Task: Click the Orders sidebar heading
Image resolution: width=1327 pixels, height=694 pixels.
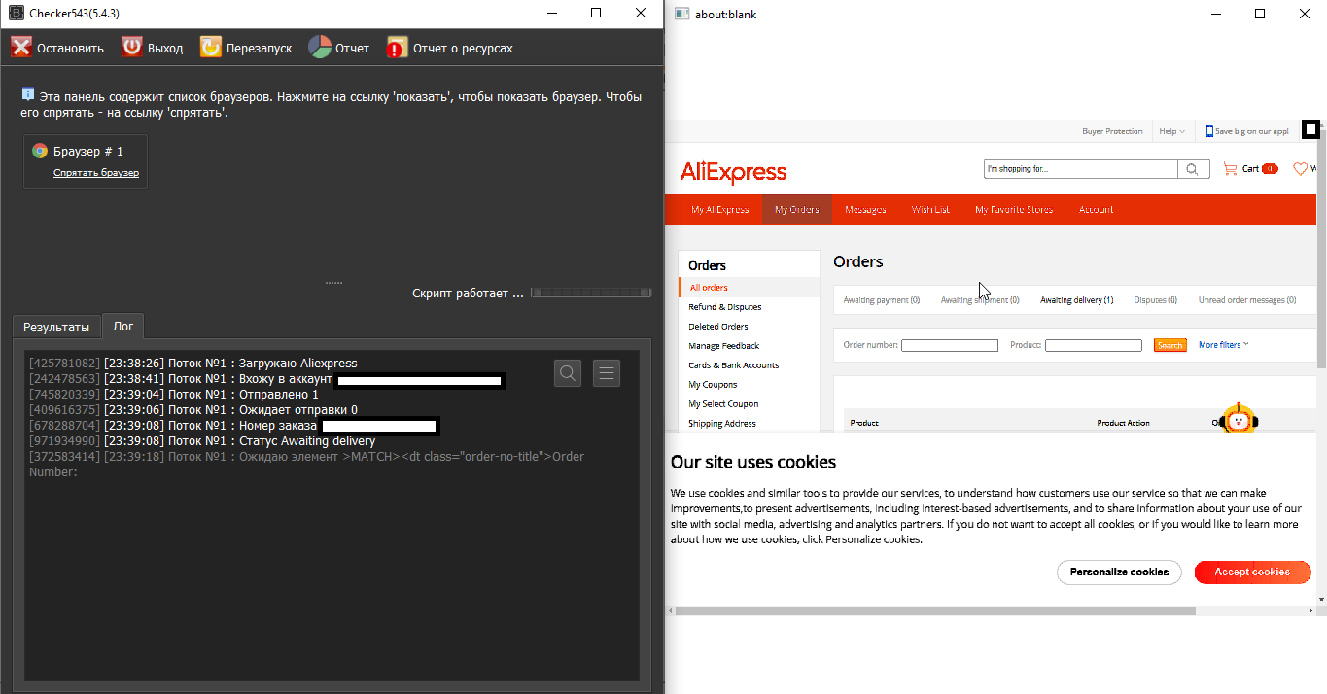Action: point(707,265)
